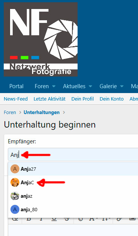Open the Galerie nav item
This screenshot has height=236, width=138.
[108, 86]
